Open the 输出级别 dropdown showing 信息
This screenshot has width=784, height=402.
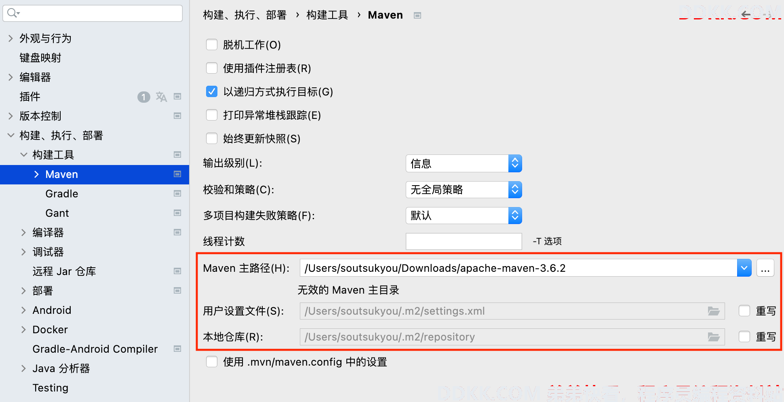point(464,163)
